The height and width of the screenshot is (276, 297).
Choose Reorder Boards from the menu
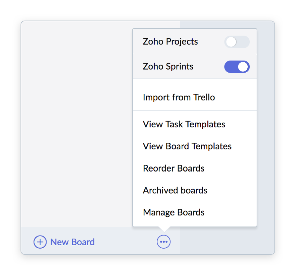(173, 168)
